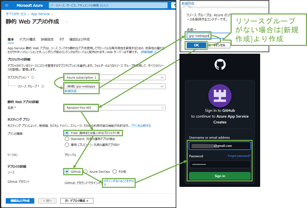Screen dimensions: 307x208
Task: Click the ホスティング プラン heading
Action: (19, 119)
